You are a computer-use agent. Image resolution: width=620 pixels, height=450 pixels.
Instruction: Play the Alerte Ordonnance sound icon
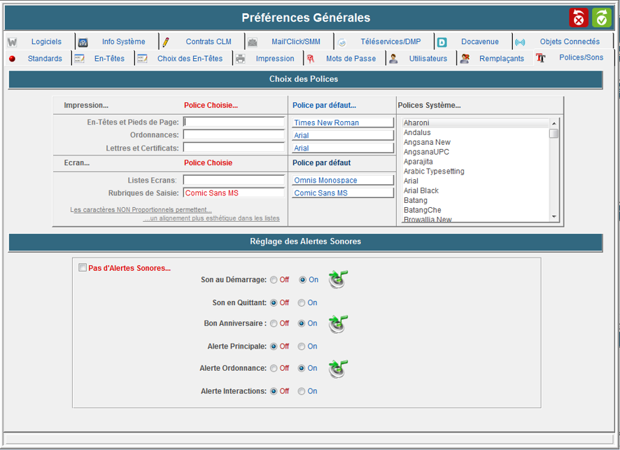(x=339, y=368)
